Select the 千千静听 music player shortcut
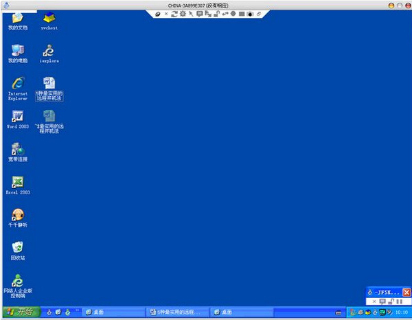The image size is (412, 320). click(x=18, y=218)
